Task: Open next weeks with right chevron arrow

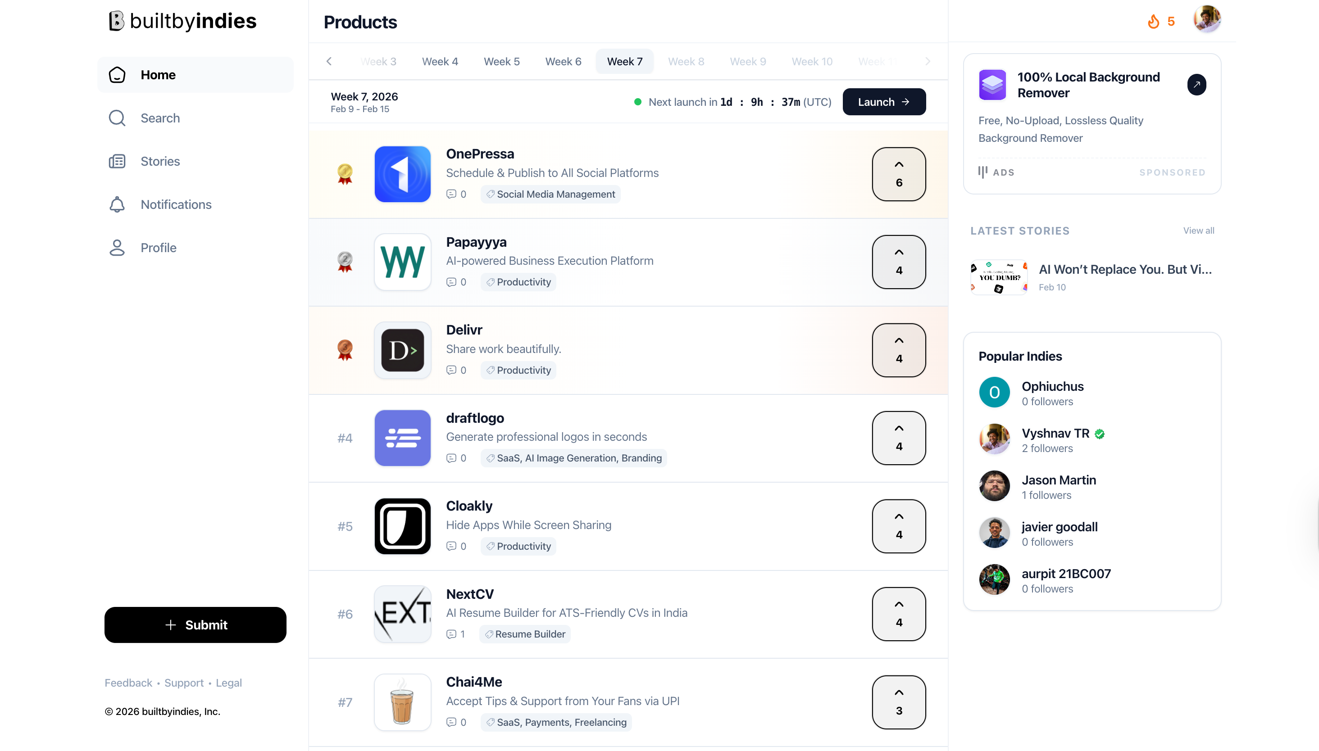Action: [928, 61]
